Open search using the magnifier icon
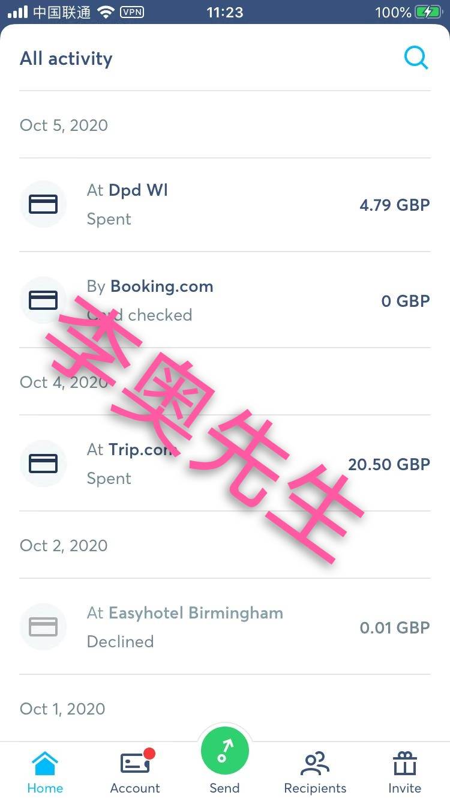Viewport: 450px width, 801px height. (416, 58)
